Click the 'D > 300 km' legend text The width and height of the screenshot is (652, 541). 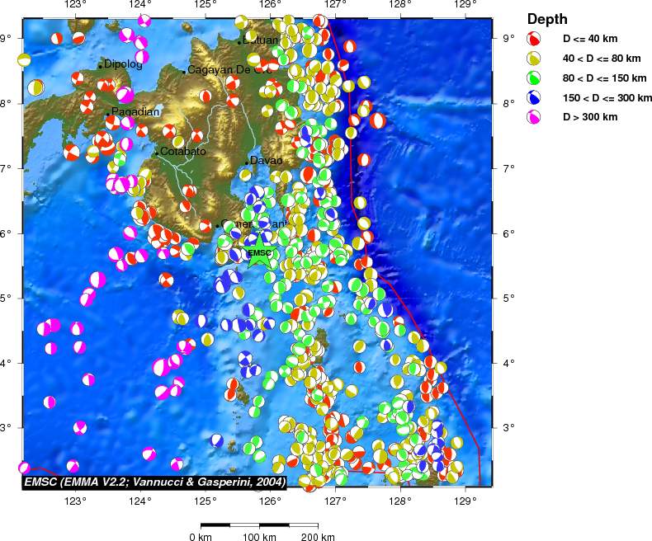(x=589, y=117)
